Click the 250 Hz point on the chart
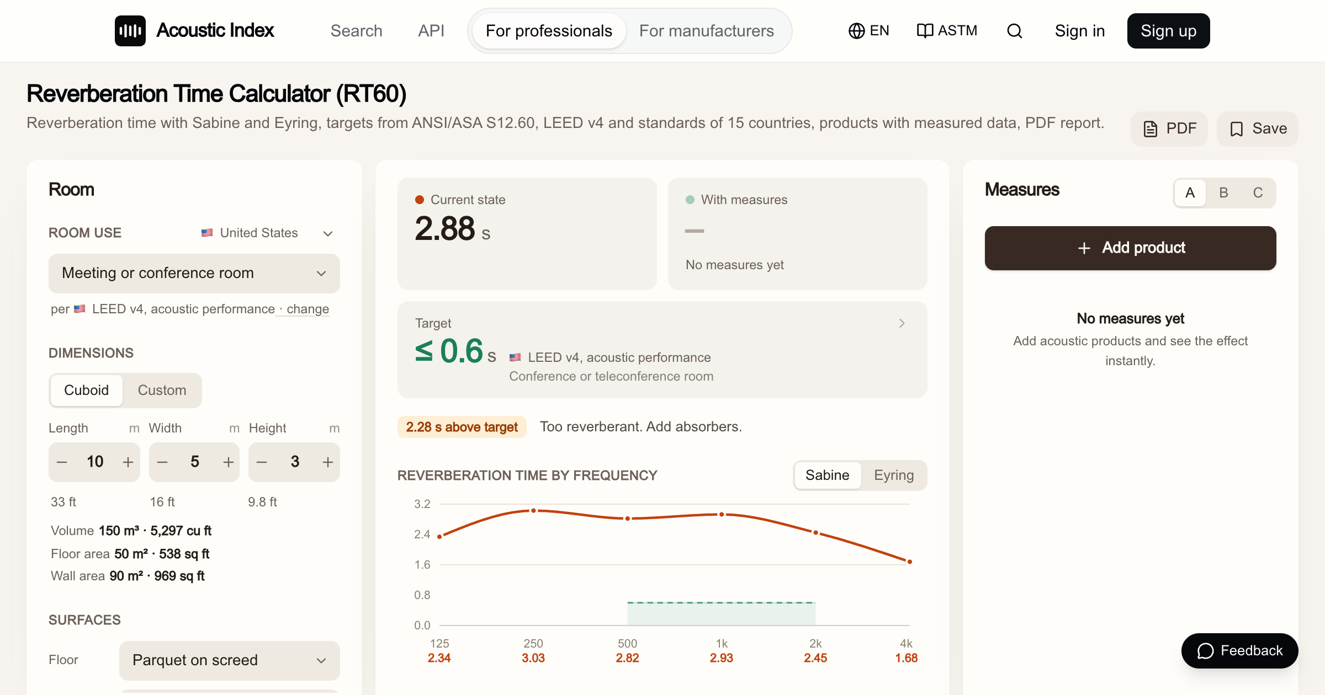 pos(533,511)
